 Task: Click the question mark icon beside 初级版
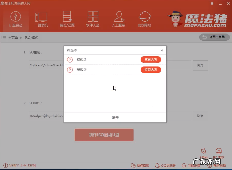click(70, 60)
